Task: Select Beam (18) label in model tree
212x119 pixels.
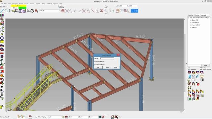Action: (x=195, y=20)
